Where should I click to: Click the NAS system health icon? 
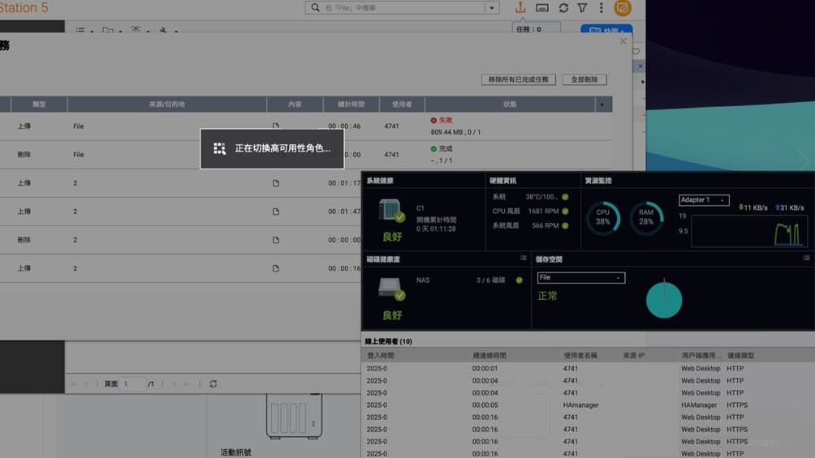click(391, 211)
